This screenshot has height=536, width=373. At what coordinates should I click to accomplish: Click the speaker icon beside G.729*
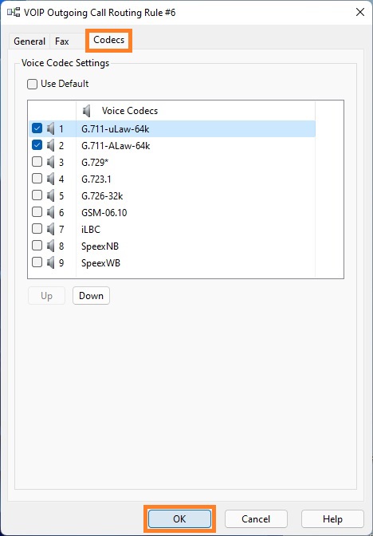50,163
